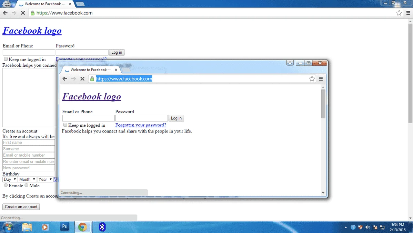Bookmark star in background Chrome window

pos(399,13)
